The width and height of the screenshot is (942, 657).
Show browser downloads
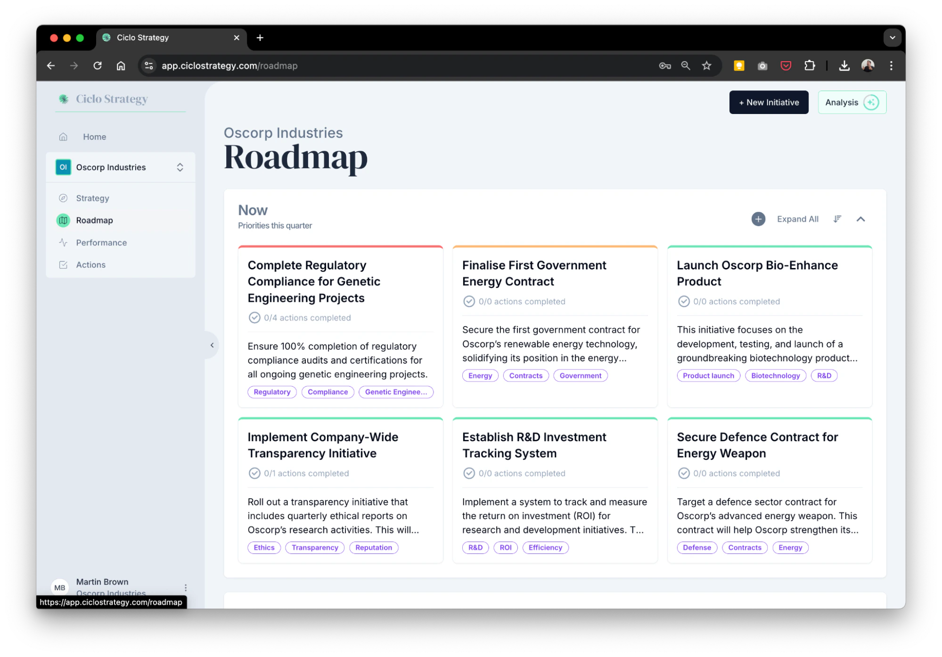pos(844,66)
